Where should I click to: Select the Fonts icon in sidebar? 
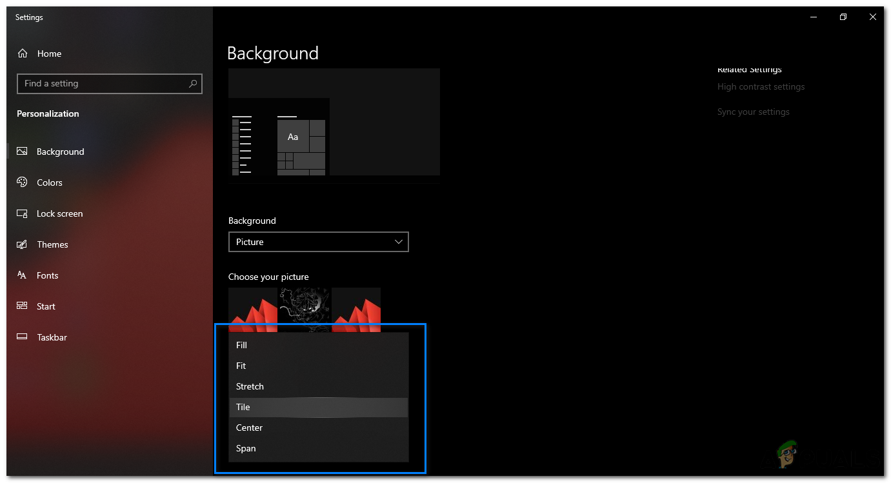coord(21,275)
